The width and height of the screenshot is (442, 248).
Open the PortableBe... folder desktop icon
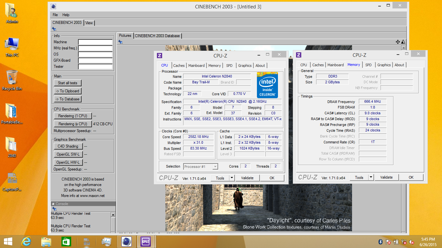(x=12, y=114)
